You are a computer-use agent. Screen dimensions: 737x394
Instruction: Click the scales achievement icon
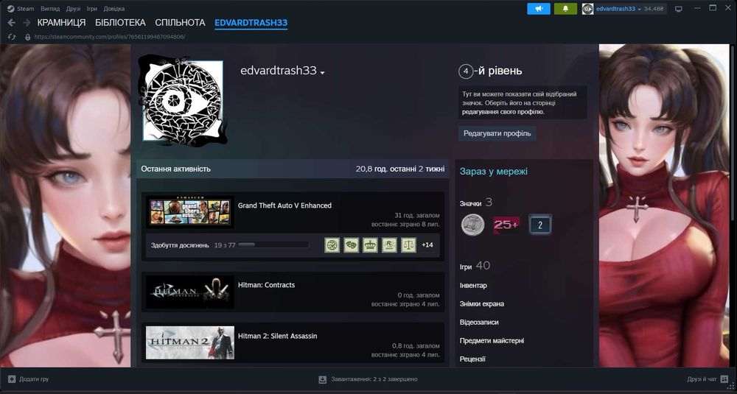pos(408,245)
